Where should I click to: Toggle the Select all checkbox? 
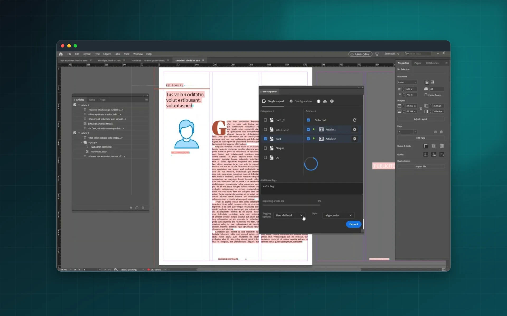(x=308, y=120)
